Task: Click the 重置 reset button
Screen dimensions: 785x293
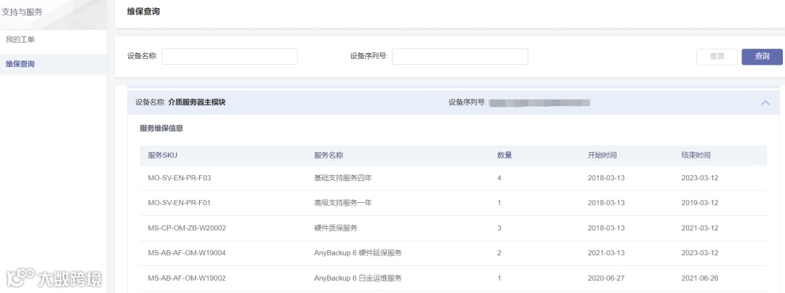Action: tap(717, 57)
